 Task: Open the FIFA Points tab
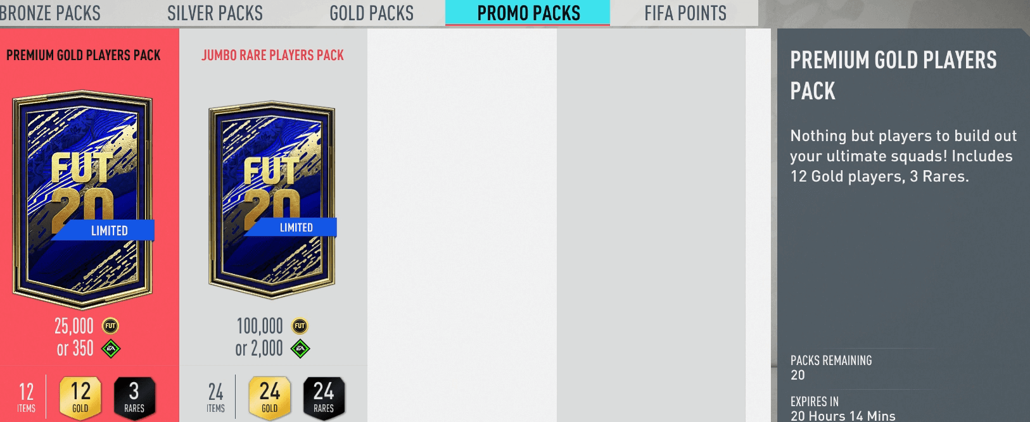pos(685,13)
